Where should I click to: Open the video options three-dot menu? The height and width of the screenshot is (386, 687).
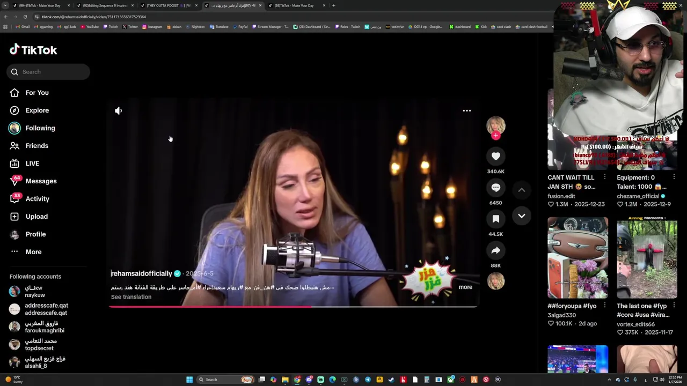coord(467,111)
